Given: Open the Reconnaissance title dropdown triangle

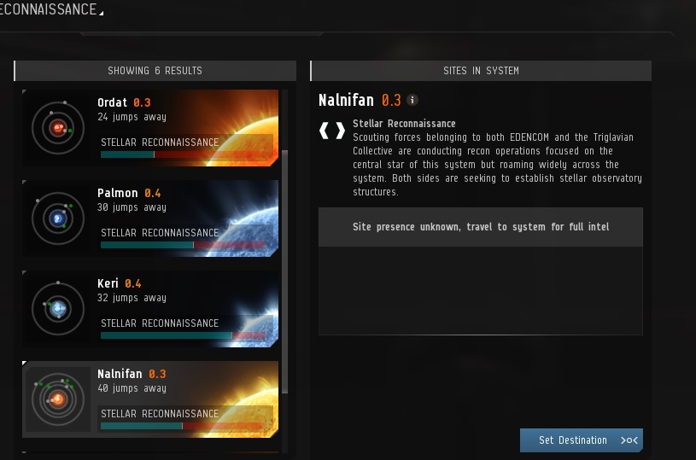Looking at the screenshot, I should click(x=102, y=14).
